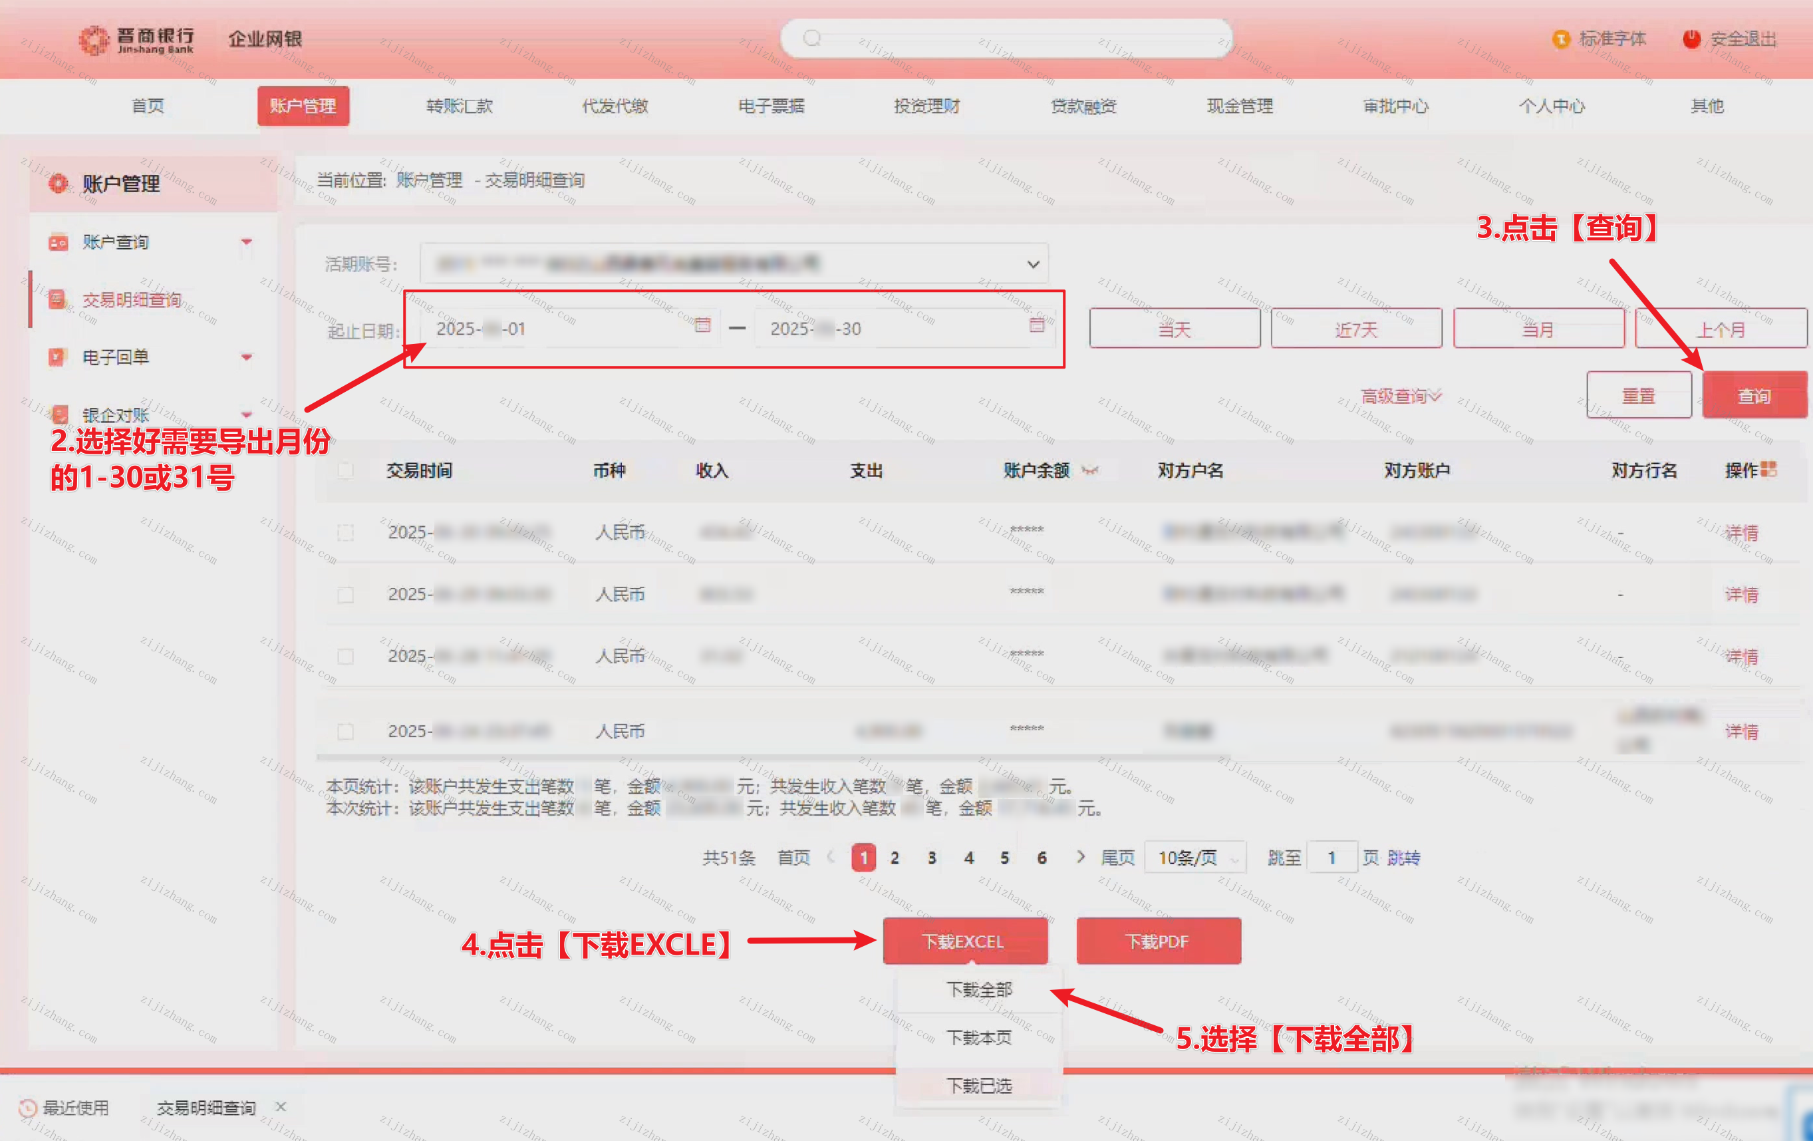Choose 下载本页 from the download menu
The image size is (1813, 1141).
pyautogui.click(x=979, y=1038)
